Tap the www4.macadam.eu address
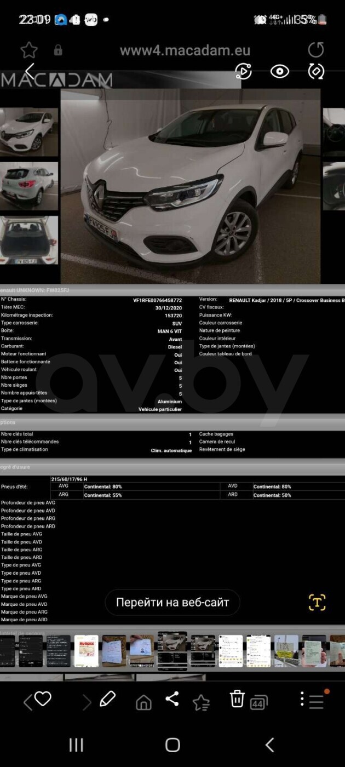 click(x=185, y=50)
